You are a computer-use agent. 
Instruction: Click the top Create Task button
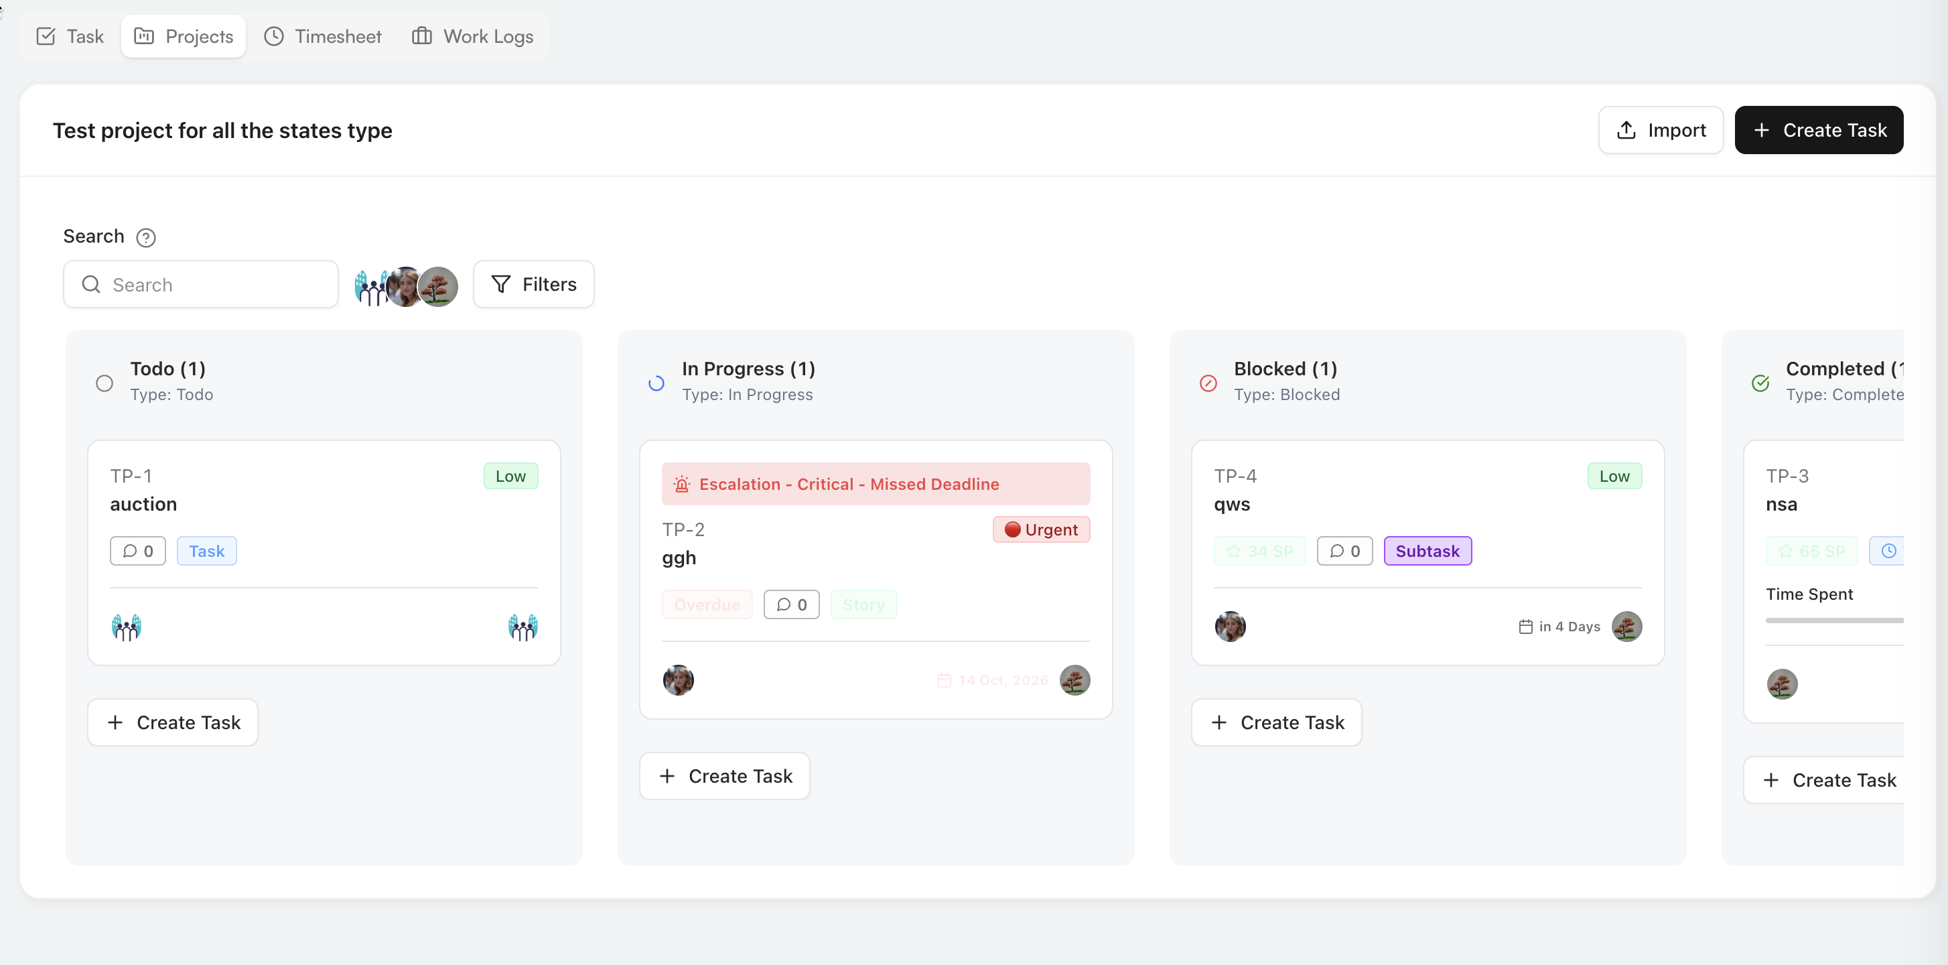point(1819,130)
